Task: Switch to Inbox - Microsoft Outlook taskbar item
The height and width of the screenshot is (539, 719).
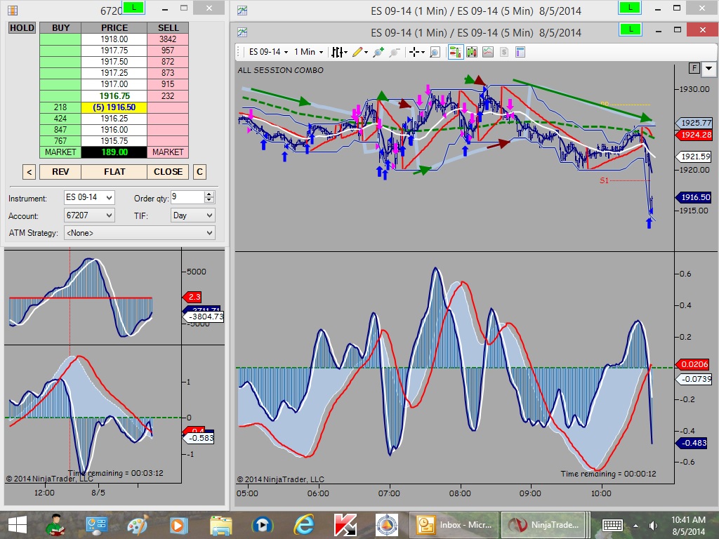Action: [454, 525]
